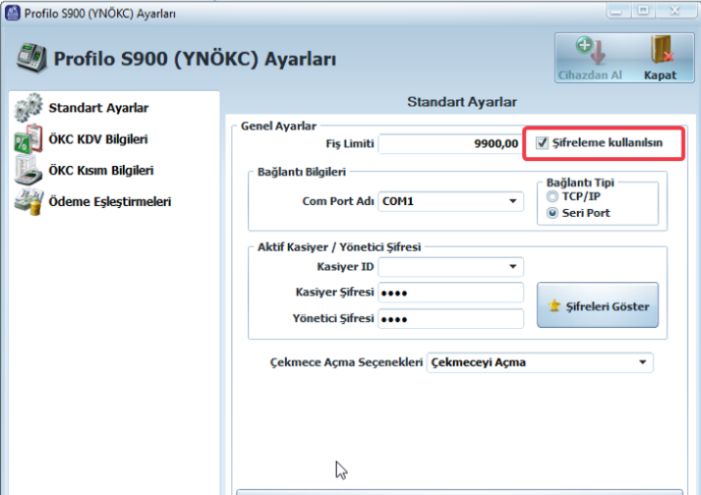
Task: Click the Kapat door icon
Action: pos(662,50)
